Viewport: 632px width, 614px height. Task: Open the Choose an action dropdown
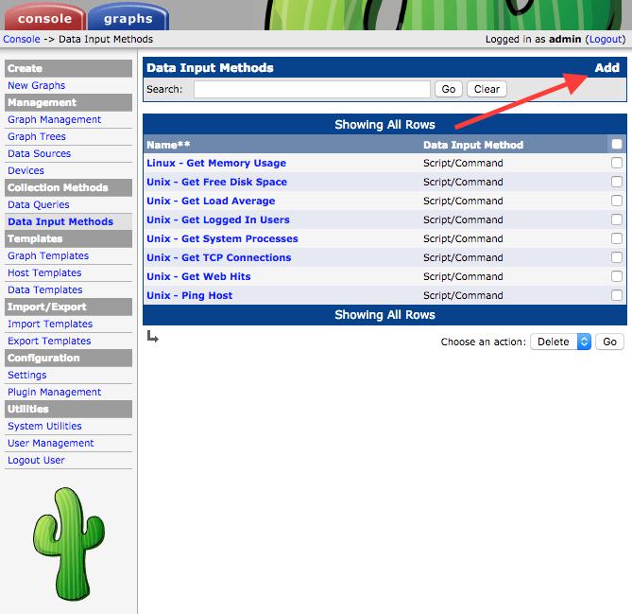click(561, 342)
